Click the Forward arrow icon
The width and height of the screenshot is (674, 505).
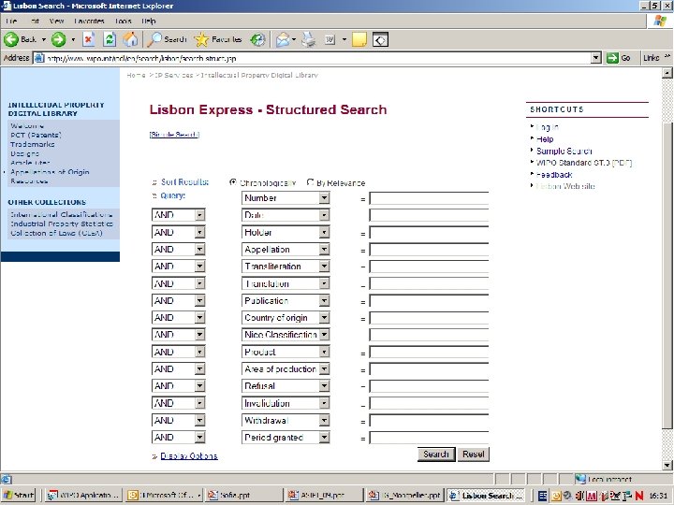click(x=58, y=39)
